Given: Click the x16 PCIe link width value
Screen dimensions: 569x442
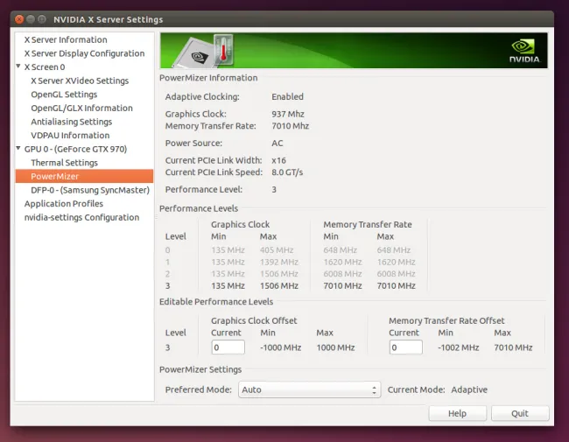Looking at the screenshot, I should [278, 160].
